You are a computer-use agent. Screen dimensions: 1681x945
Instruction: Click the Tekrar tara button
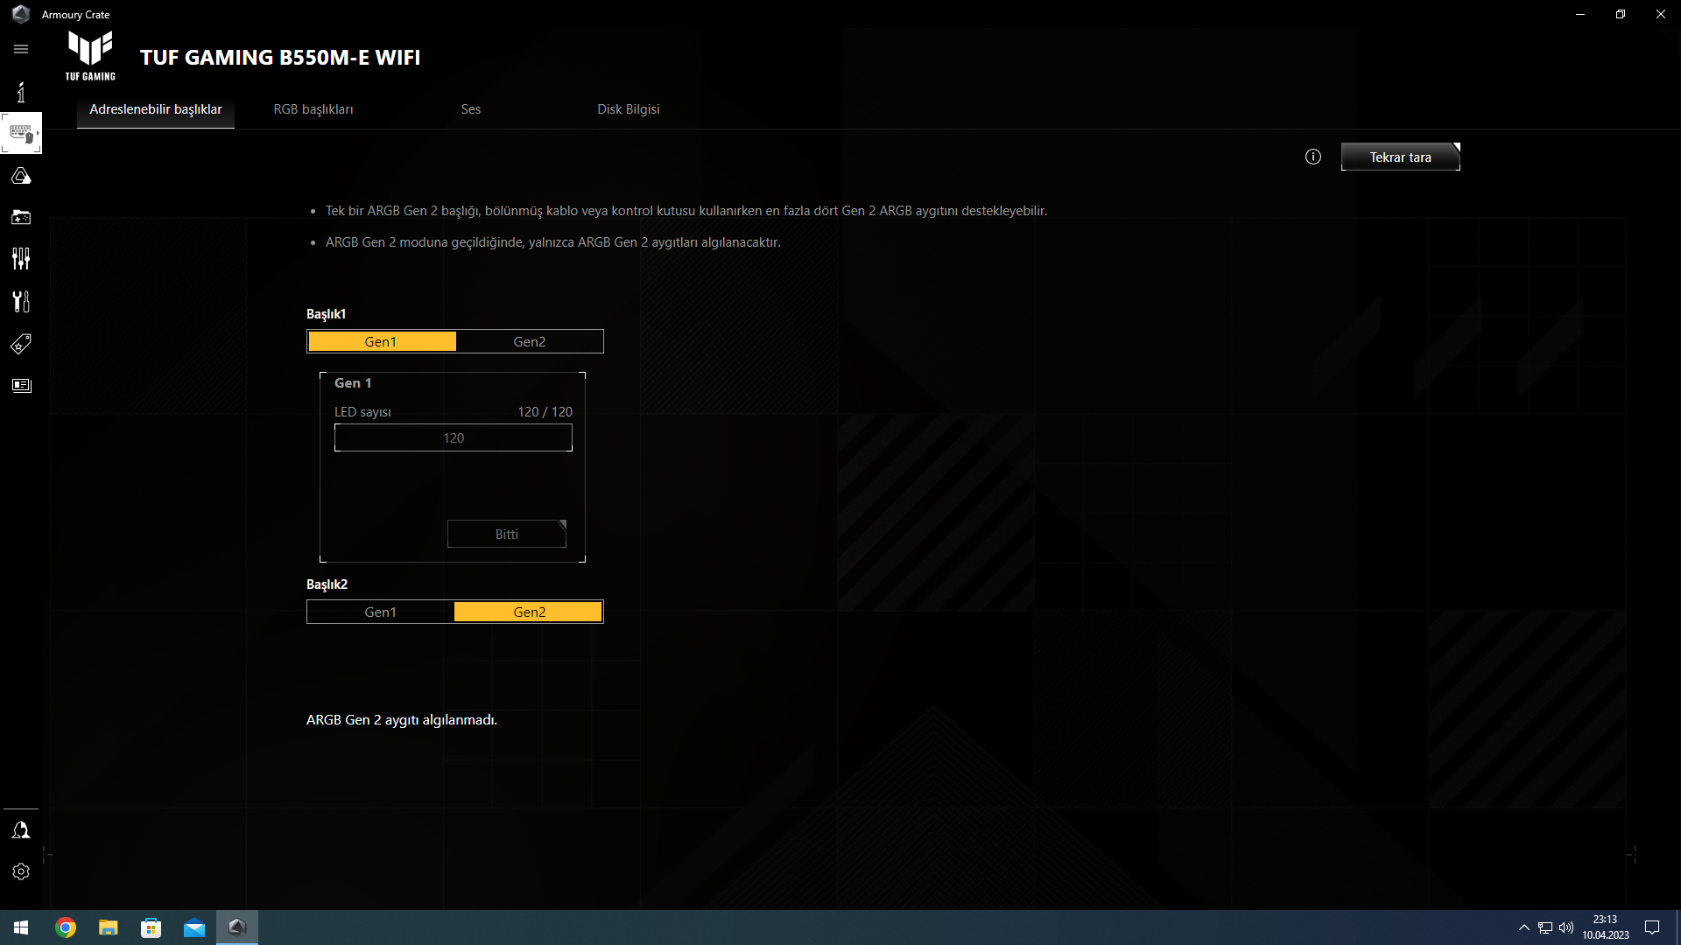pyautogui.click(x=1399, y=157)
